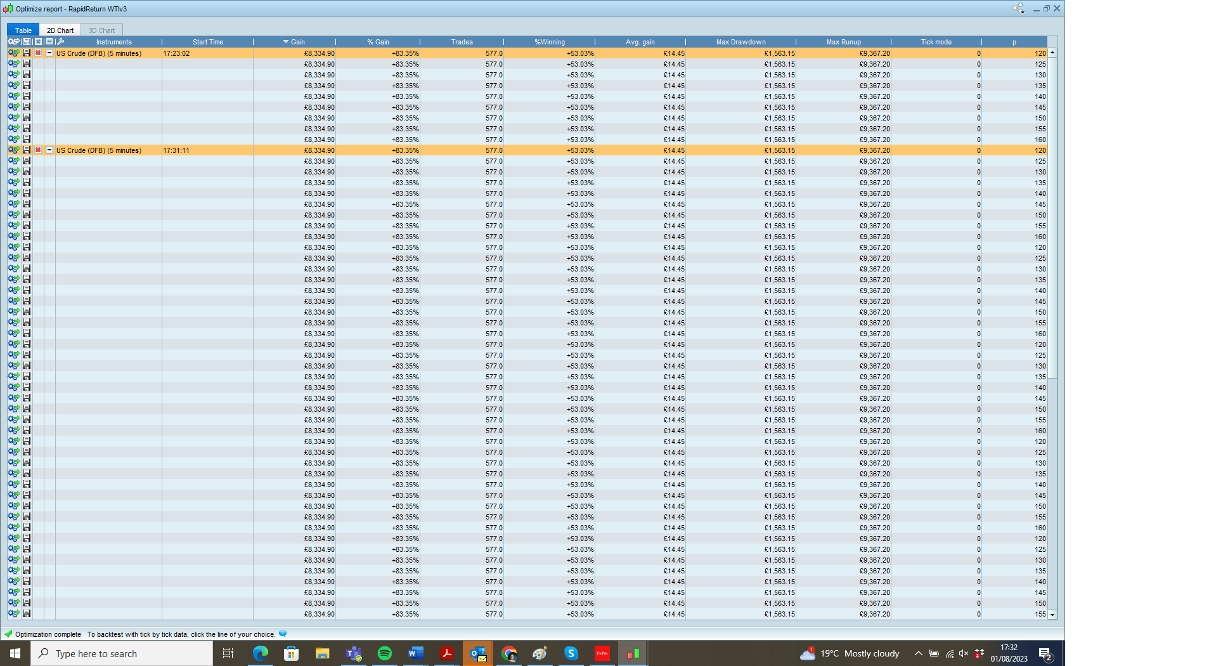Open Microsoft Edge from the taskbar
The width and height of the screenshot is (1216, 666).
pos(260,653)
